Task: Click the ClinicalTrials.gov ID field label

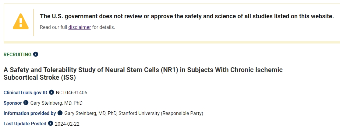Action: point(25,92)
